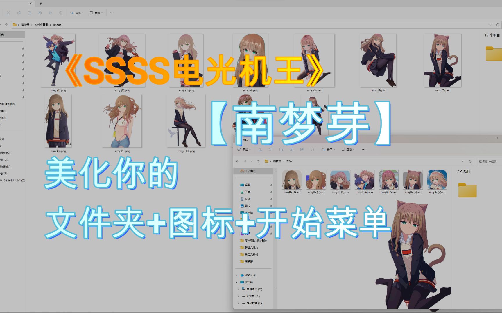Open recent locations chevron in 图标 window

pyautogui.click(x=252, y=161)
